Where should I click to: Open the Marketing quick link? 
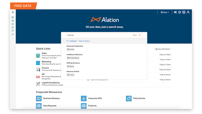pyautogui.click(x=46, y=62)
